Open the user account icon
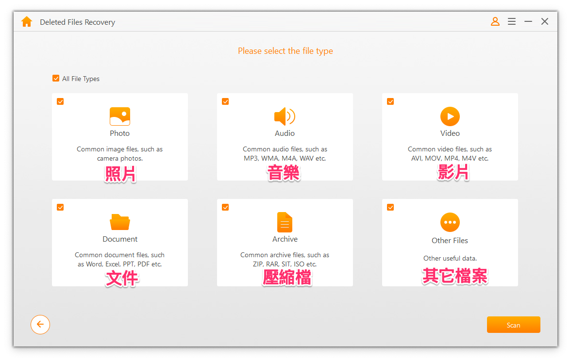The width and height of the screenshot is (571, 362). point(495,21)
